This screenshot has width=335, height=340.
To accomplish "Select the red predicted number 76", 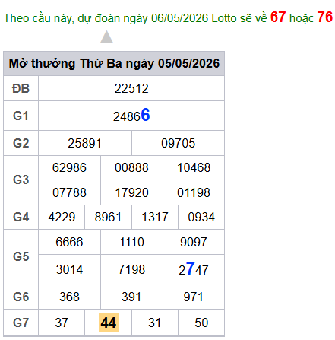I will tap(324, 17).
